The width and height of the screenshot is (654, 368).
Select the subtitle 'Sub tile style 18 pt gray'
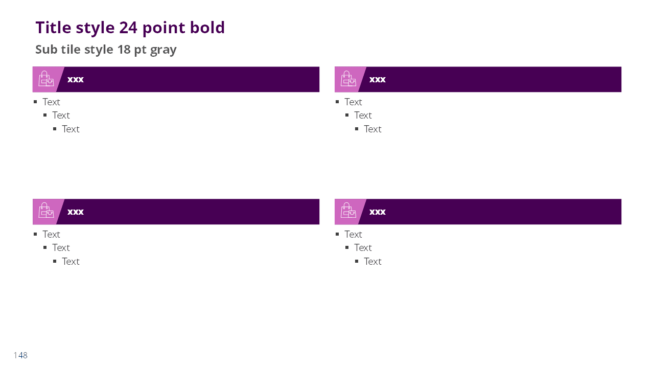(106, 50)
